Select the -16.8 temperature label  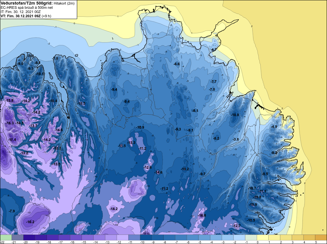point(202,215)
